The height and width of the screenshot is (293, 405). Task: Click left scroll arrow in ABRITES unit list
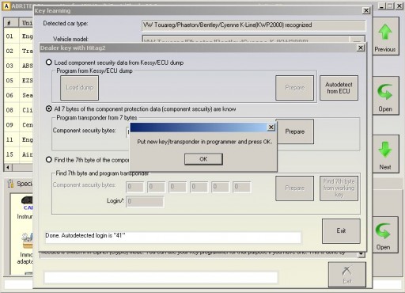tap(8, 167)
